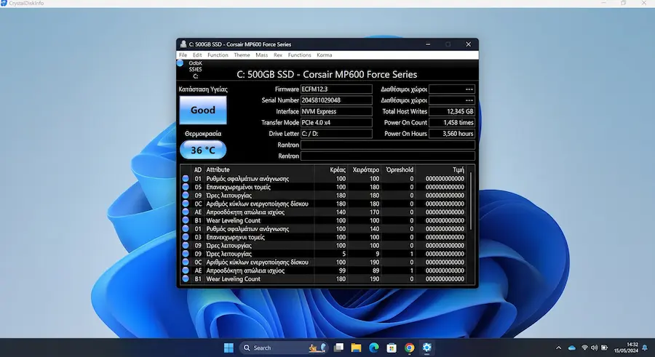This screenshot has height=357, width=655.
Task: Open File Explorer from the taskbar
Action: 356,348
